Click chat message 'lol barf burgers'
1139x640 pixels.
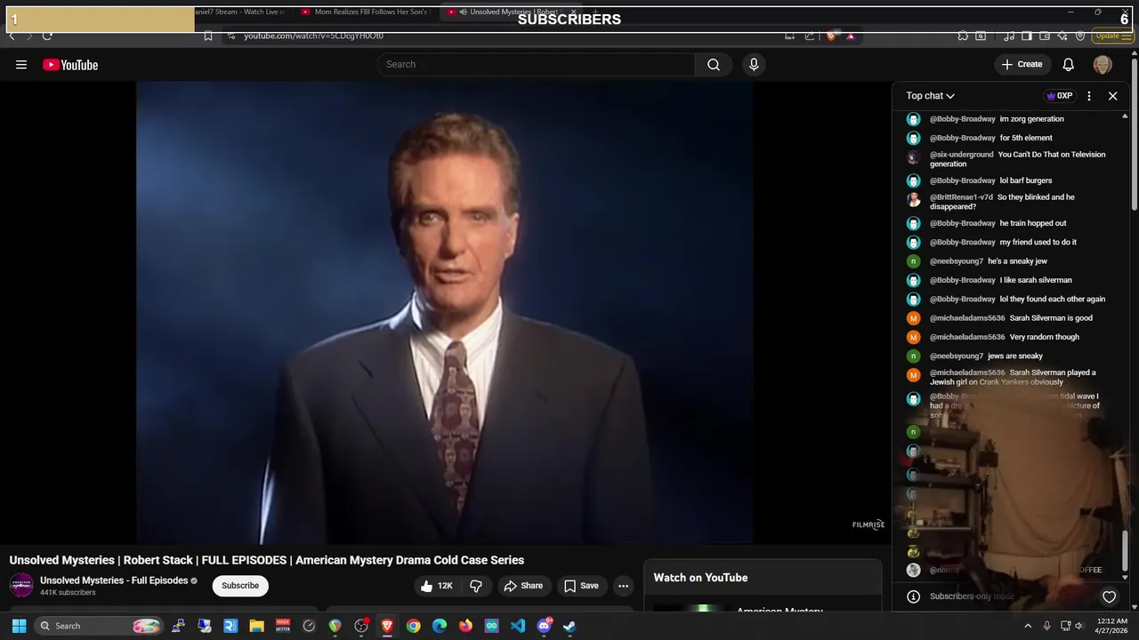tap(1026, 180)
